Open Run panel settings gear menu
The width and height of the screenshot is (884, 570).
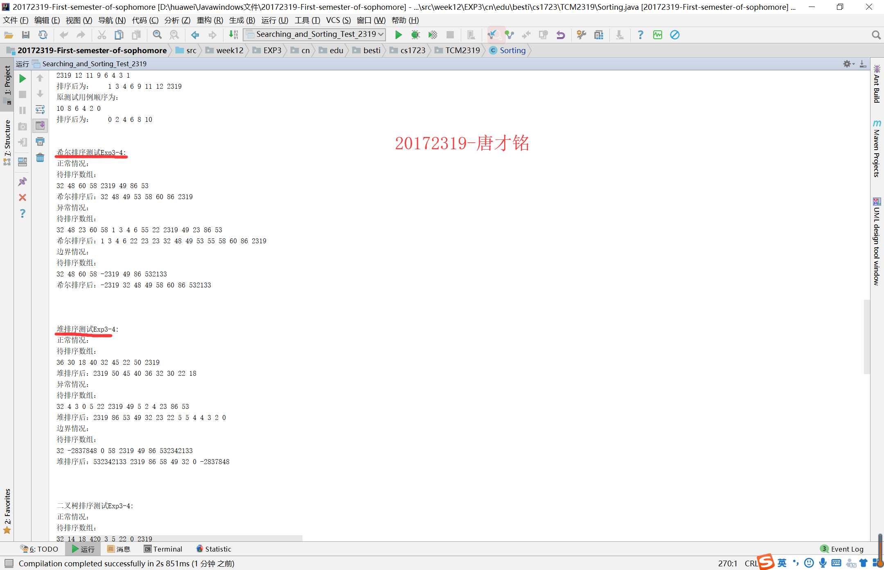848,64
